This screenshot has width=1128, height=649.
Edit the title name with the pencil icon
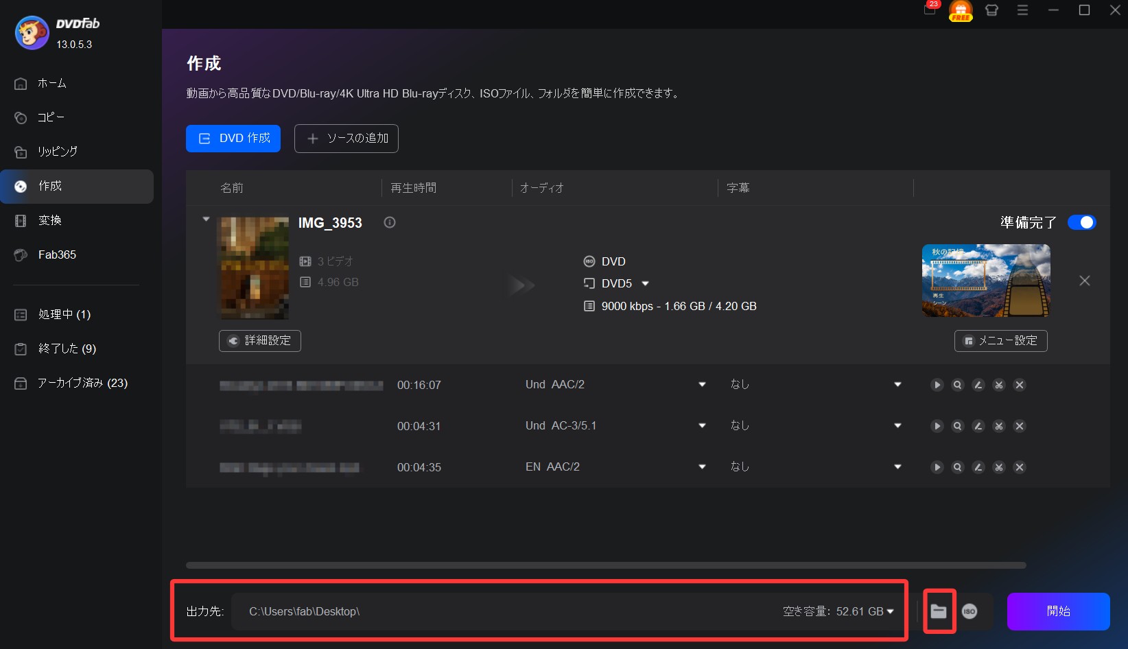click(978, 385)
